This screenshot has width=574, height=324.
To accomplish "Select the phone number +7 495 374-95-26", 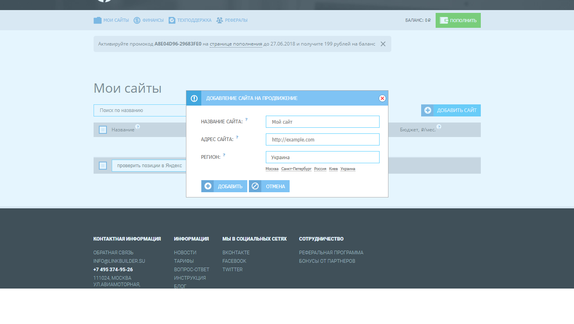I will [113, 270].
